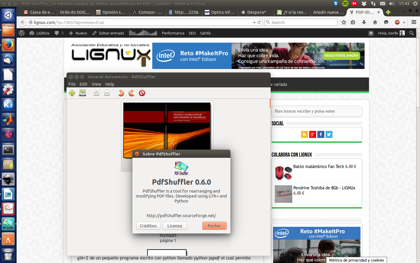Screen dimensions: 420x263
Task: Rotate page right in PdfShuffler toolbar
Action: (x=132, y=93)
